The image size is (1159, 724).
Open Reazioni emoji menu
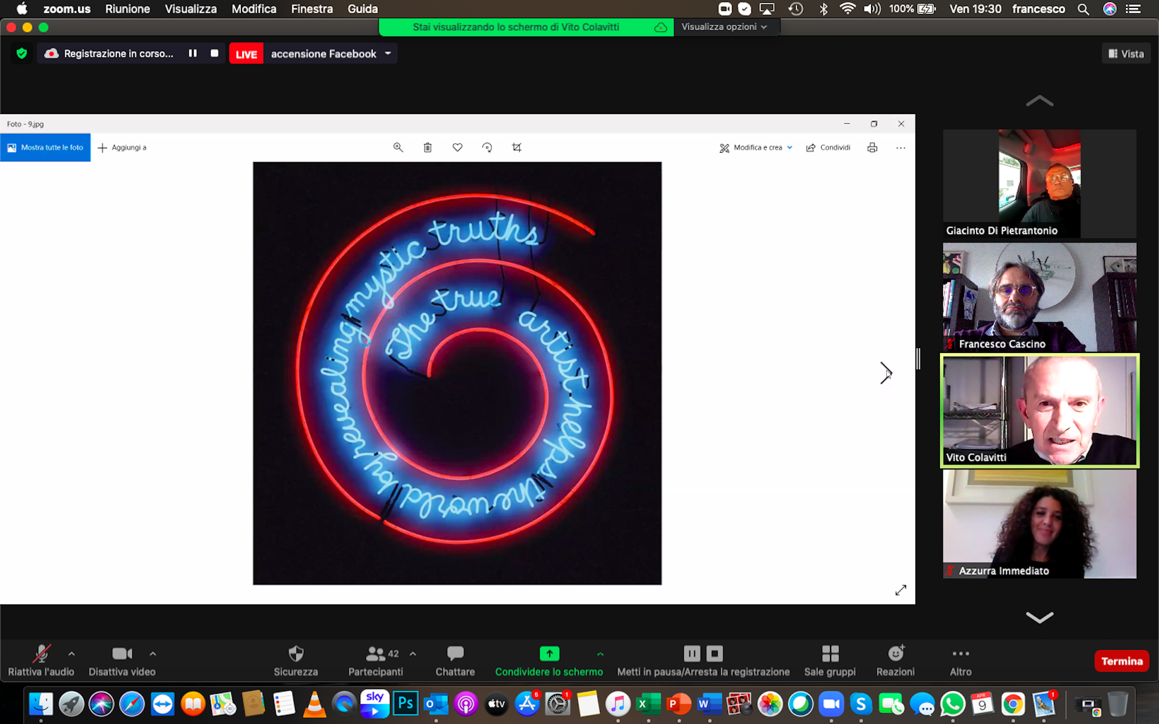coord(895,661)
